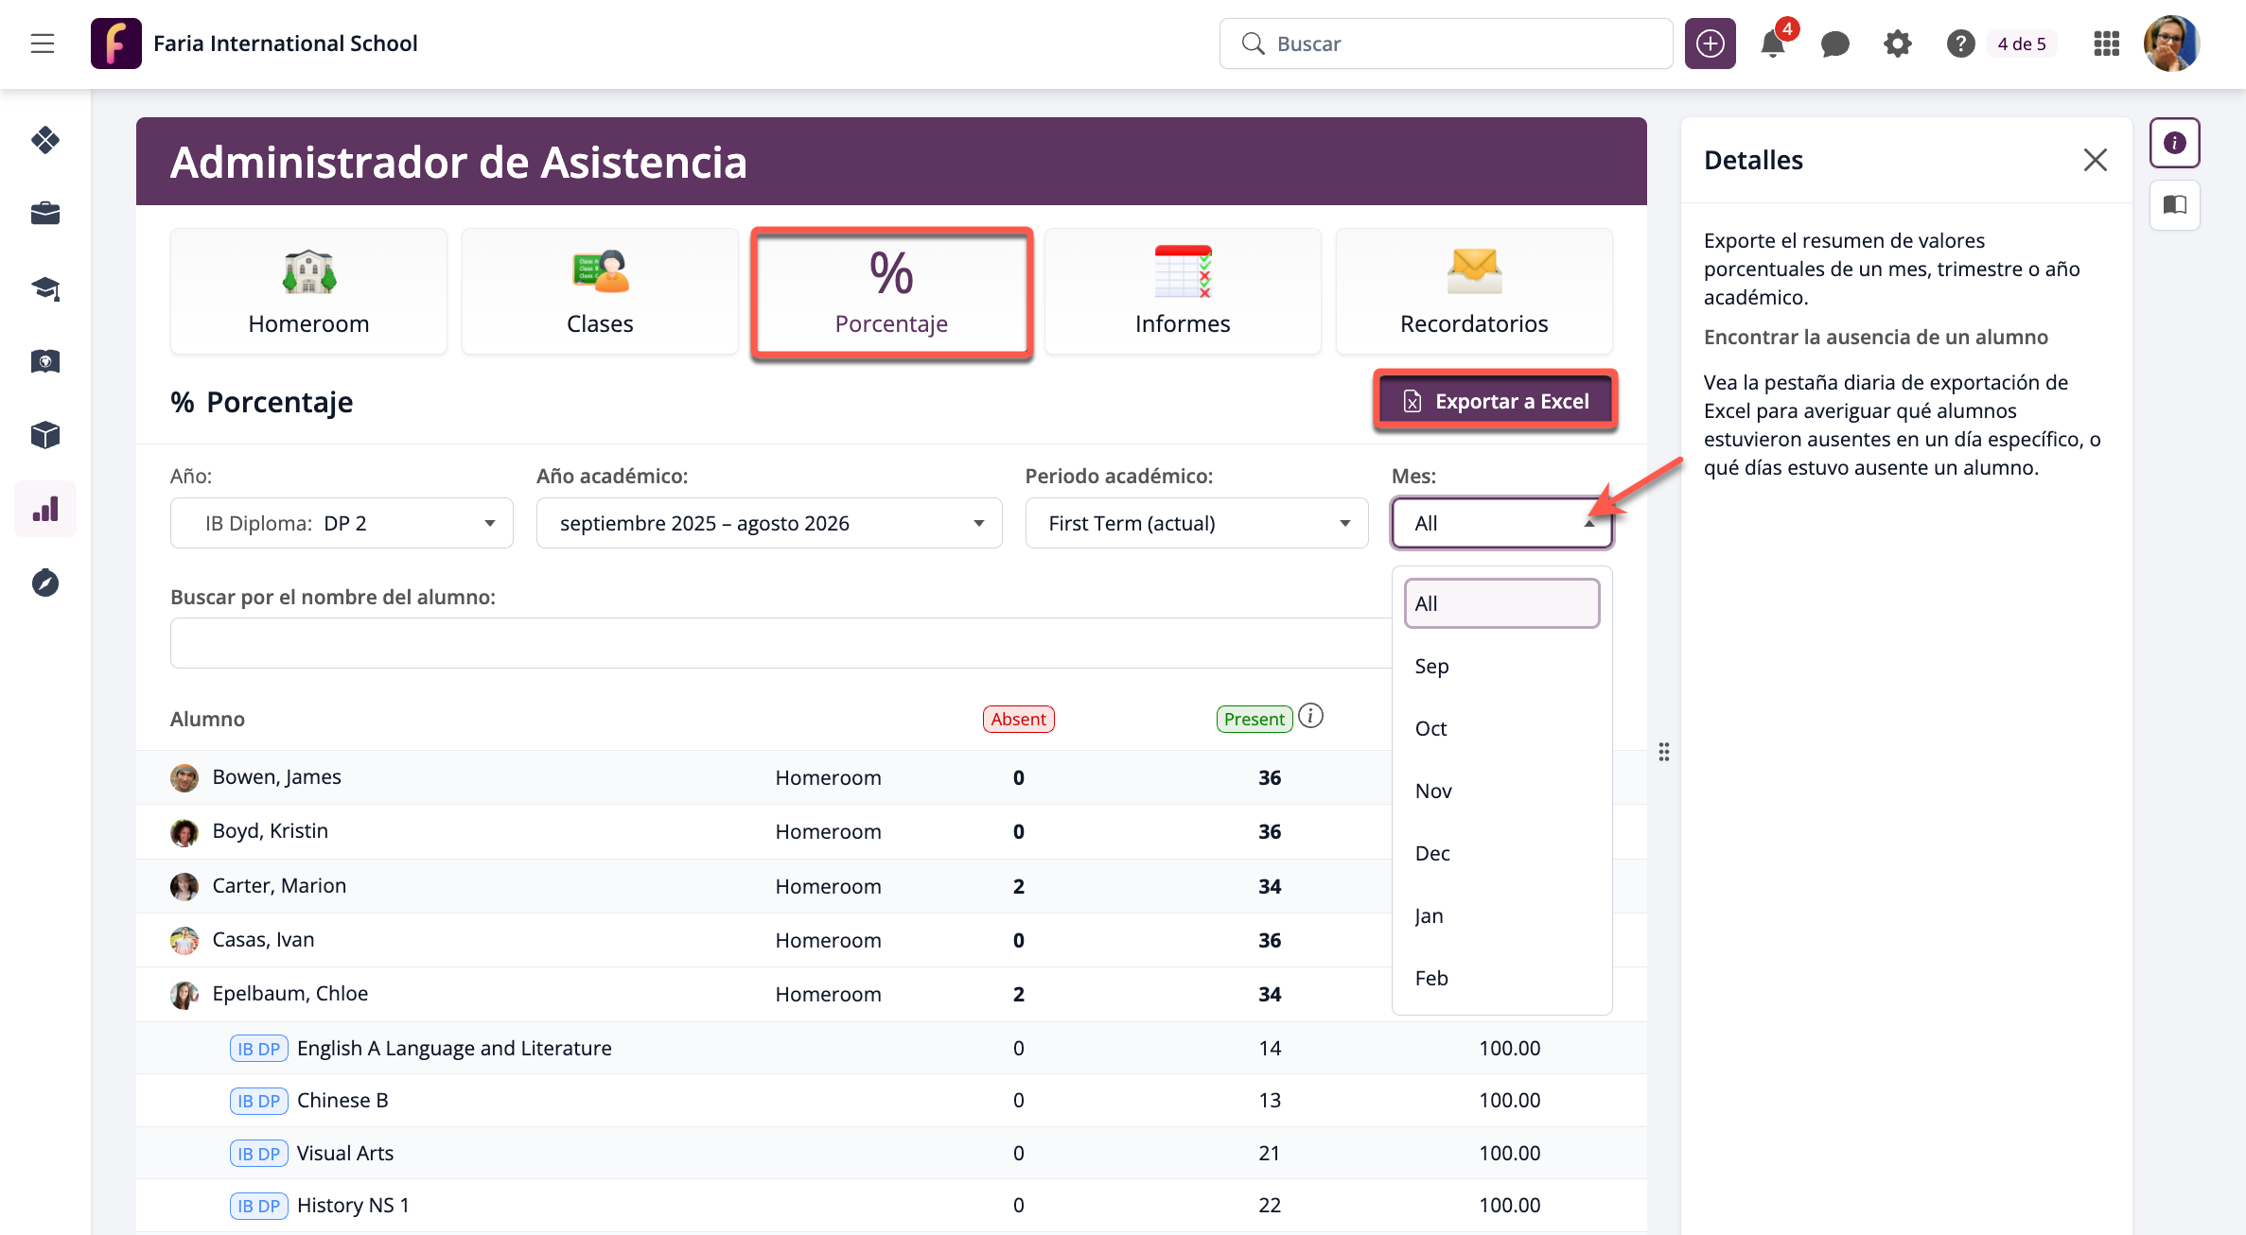Click the purple plus quick-add button

[1710, 43]
